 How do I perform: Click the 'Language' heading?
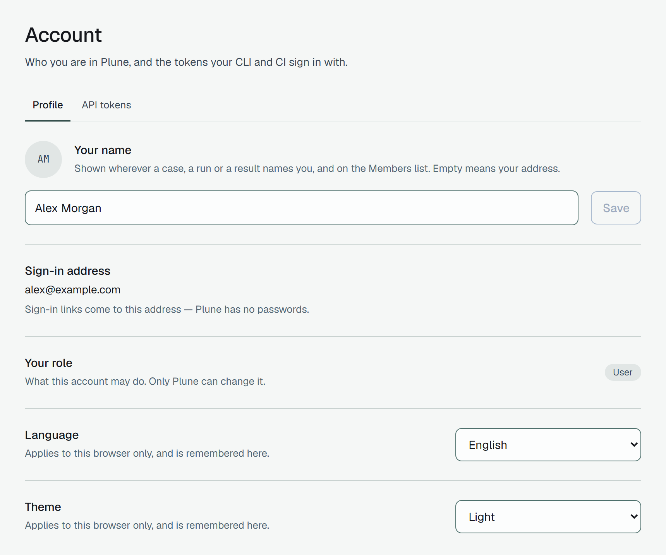[52, 435]
